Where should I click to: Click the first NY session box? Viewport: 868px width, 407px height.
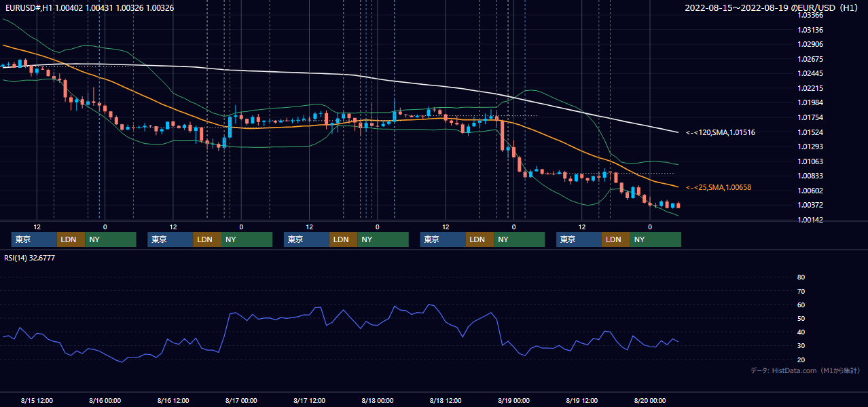coord(111,239)
